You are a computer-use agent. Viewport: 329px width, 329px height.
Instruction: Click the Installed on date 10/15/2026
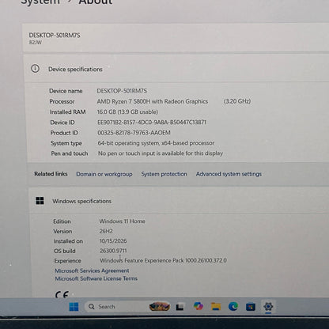point(113,241)
